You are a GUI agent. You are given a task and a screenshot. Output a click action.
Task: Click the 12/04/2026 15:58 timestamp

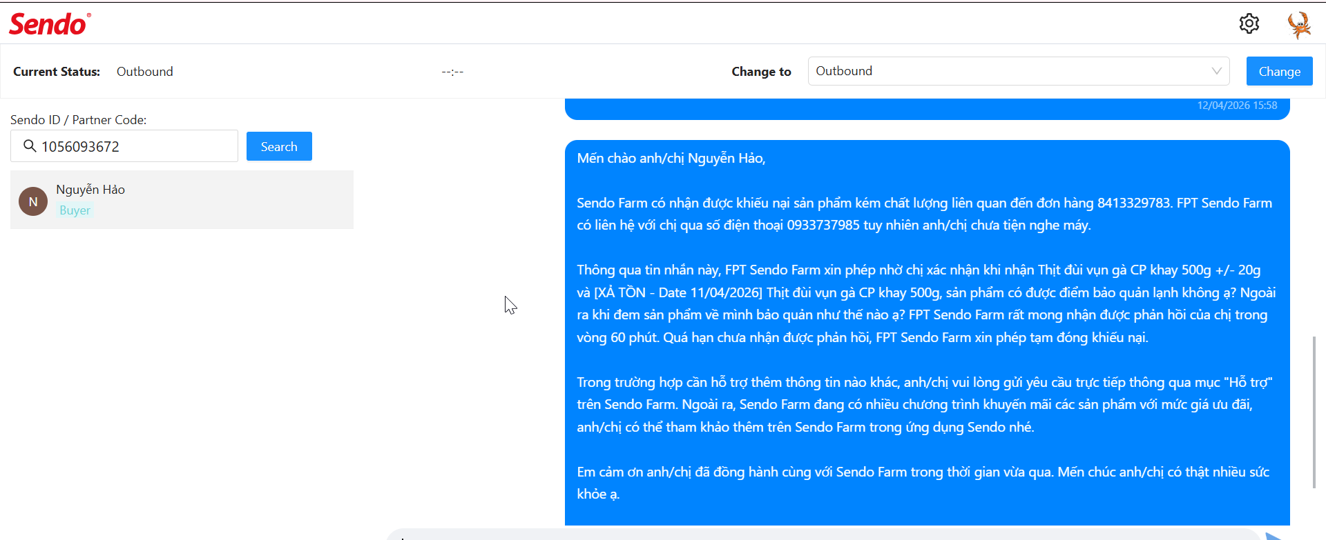tap(1237, 106)
